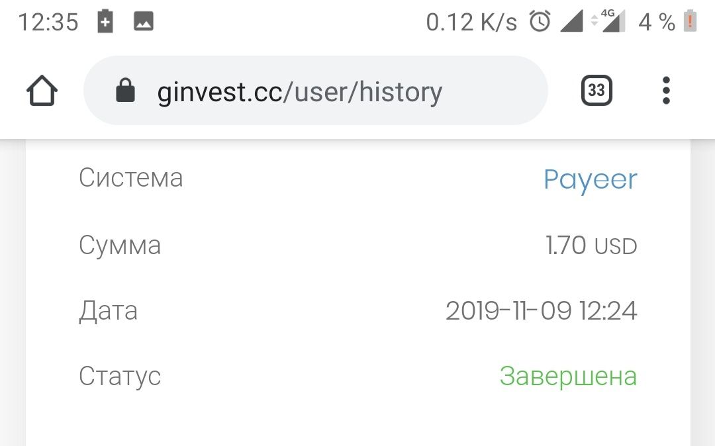Open the three-dot browser menu
The height and width of the screenshot is (446, 715).
pos(666,90)
